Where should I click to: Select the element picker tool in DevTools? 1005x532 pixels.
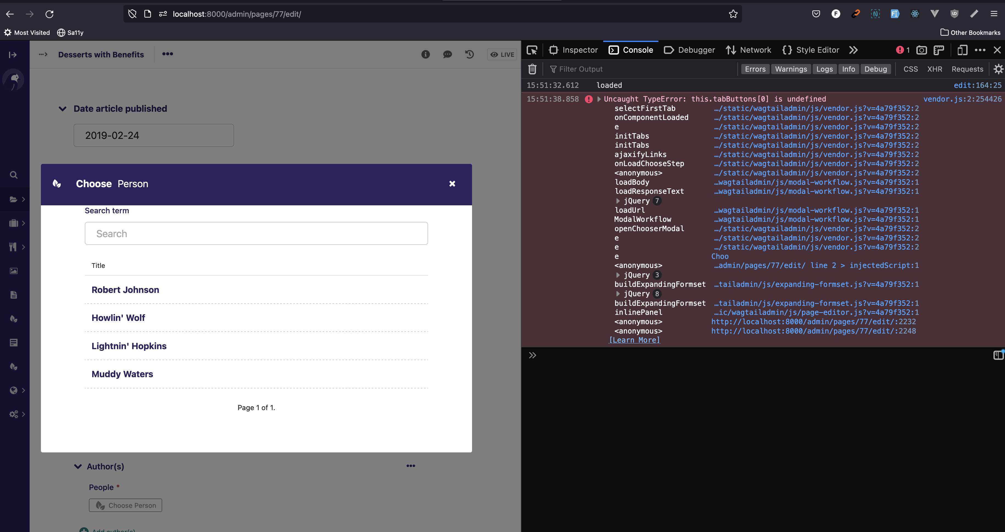coord(532,50)
